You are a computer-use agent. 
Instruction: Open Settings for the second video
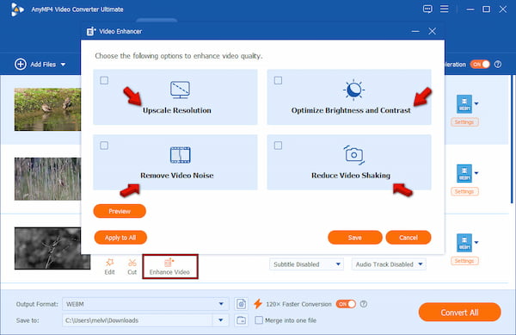(464, 192)
